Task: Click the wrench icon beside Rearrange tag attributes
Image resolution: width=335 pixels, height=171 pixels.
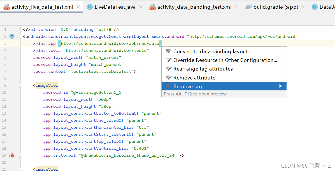Action: coord(168,69)
